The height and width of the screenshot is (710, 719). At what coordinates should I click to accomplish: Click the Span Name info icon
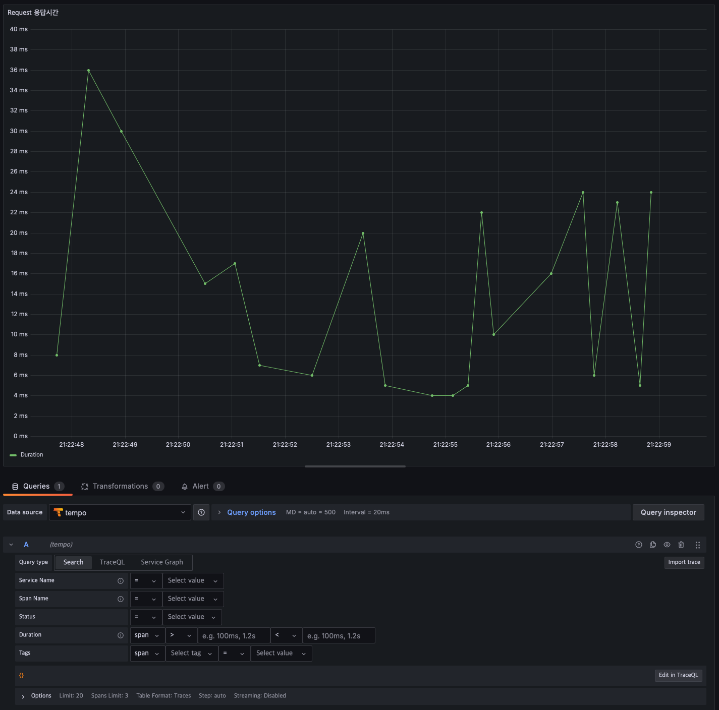click(121, 599)
